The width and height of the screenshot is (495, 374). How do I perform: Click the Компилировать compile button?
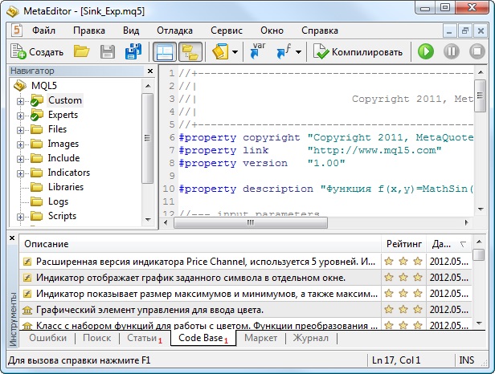[358, 51]
